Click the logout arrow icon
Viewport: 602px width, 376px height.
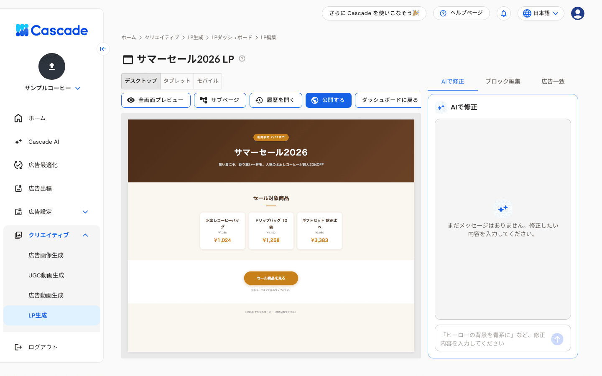(x=18, y=347)
